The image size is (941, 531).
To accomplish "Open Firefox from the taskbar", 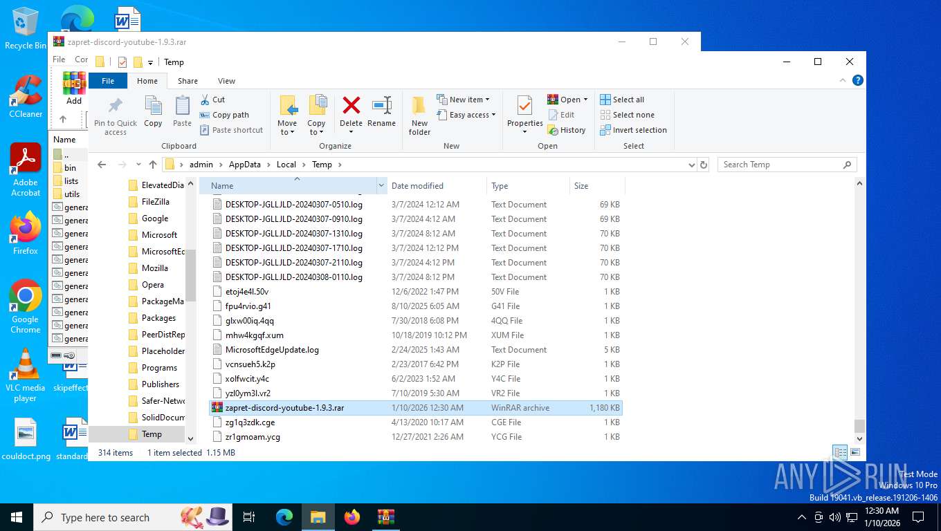I will pos(352,517).
